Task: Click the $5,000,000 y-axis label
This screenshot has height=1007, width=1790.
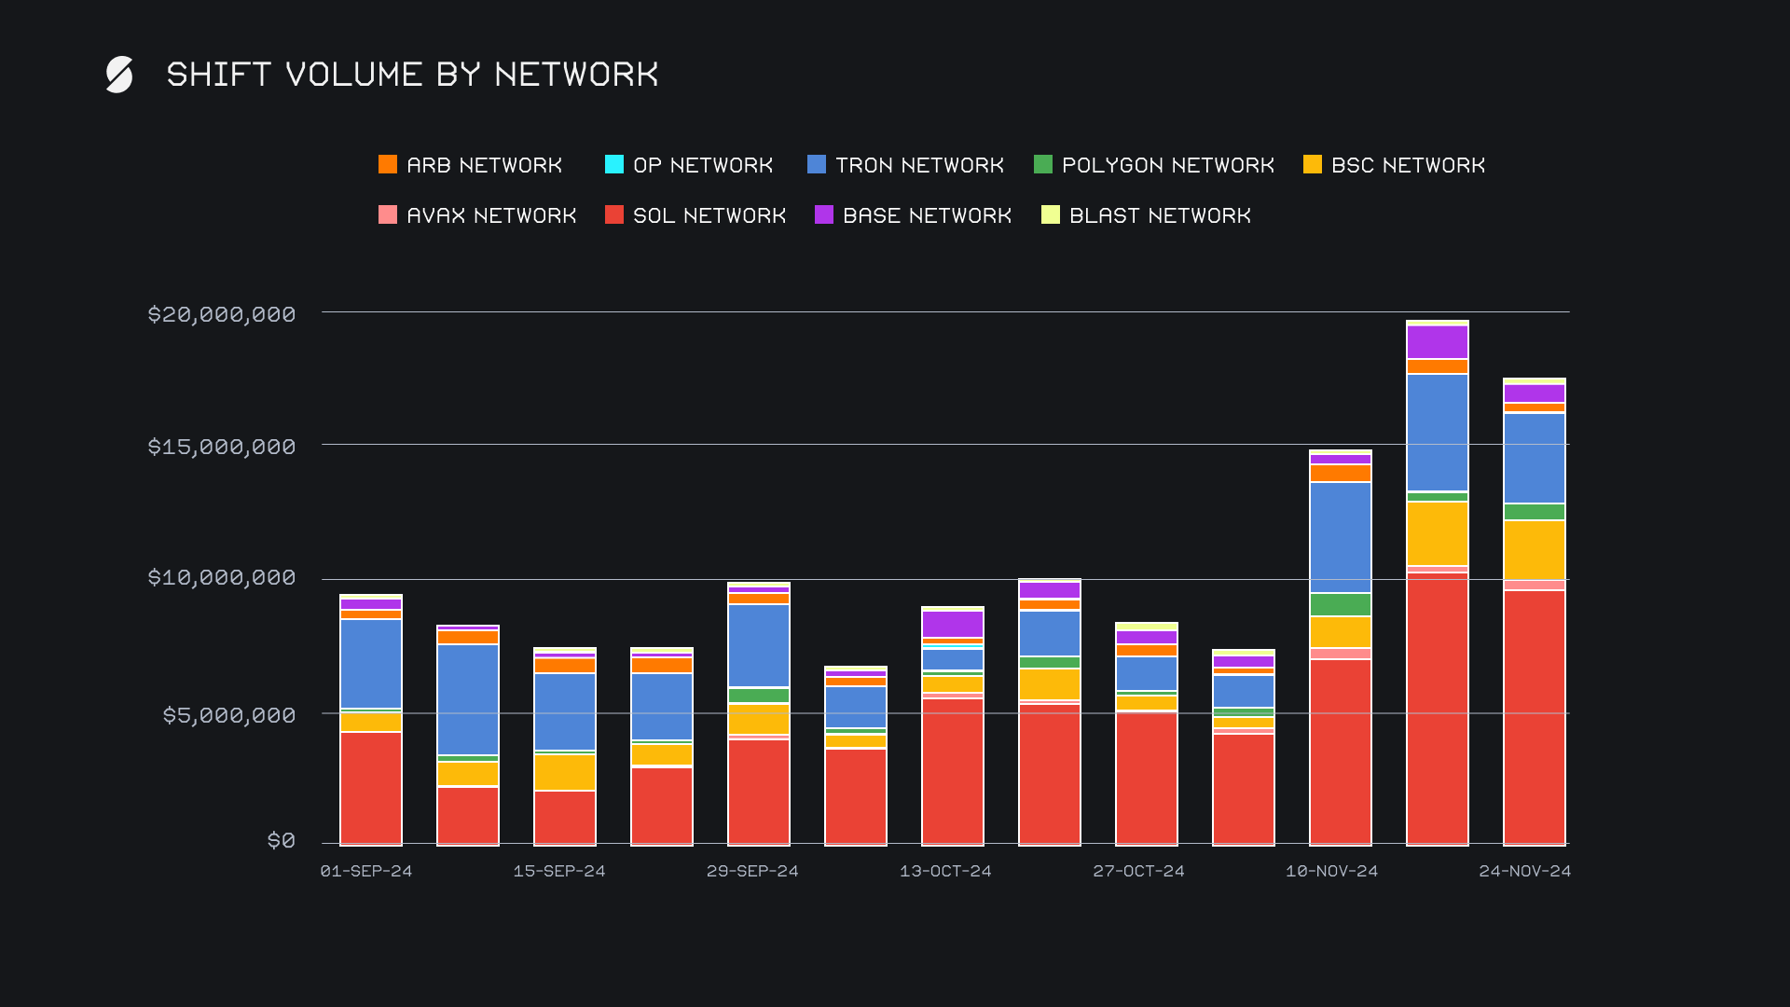Action: [229, 715]
